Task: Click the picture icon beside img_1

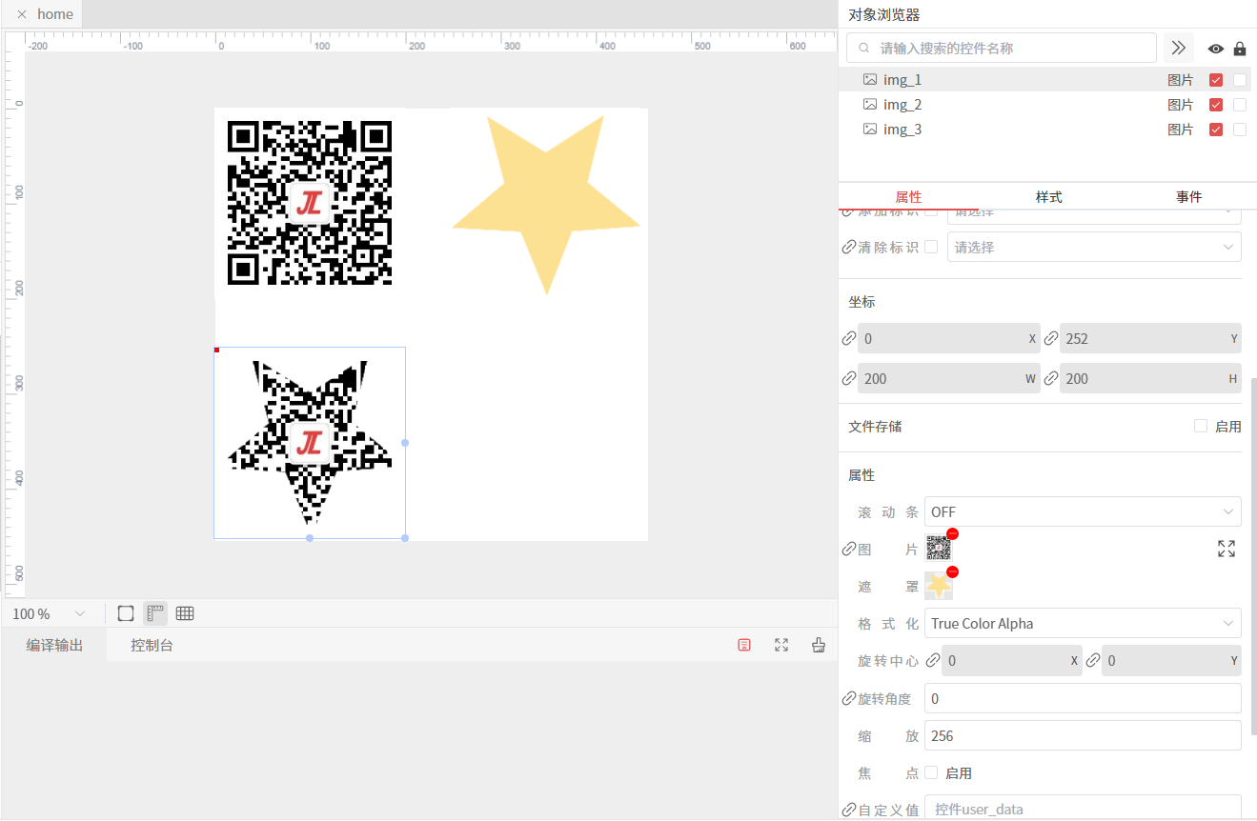Action: (x=870, y=79)
